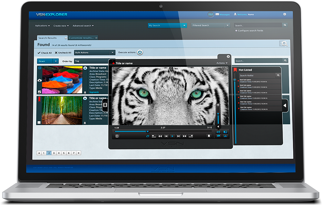The image size is (322, 205).
Task: Click the Check All button
Action: click(45, 53)
